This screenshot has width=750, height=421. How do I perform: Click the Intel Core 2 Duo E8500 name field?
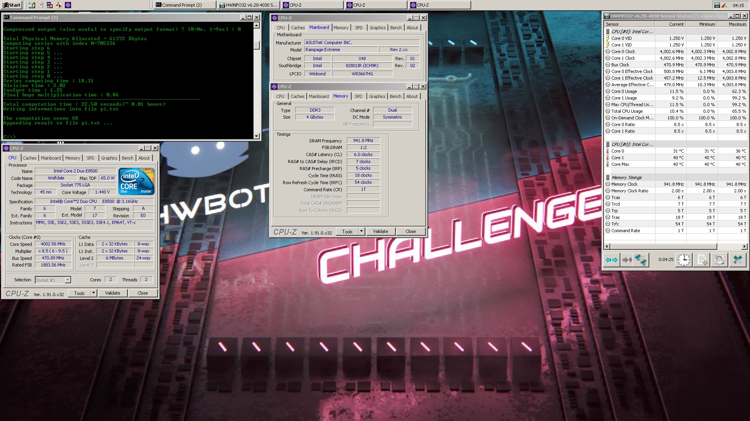[75, 171]
